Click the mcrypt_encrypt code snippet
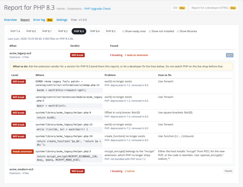Screen dimensions: 243x187 coord(69,158)
